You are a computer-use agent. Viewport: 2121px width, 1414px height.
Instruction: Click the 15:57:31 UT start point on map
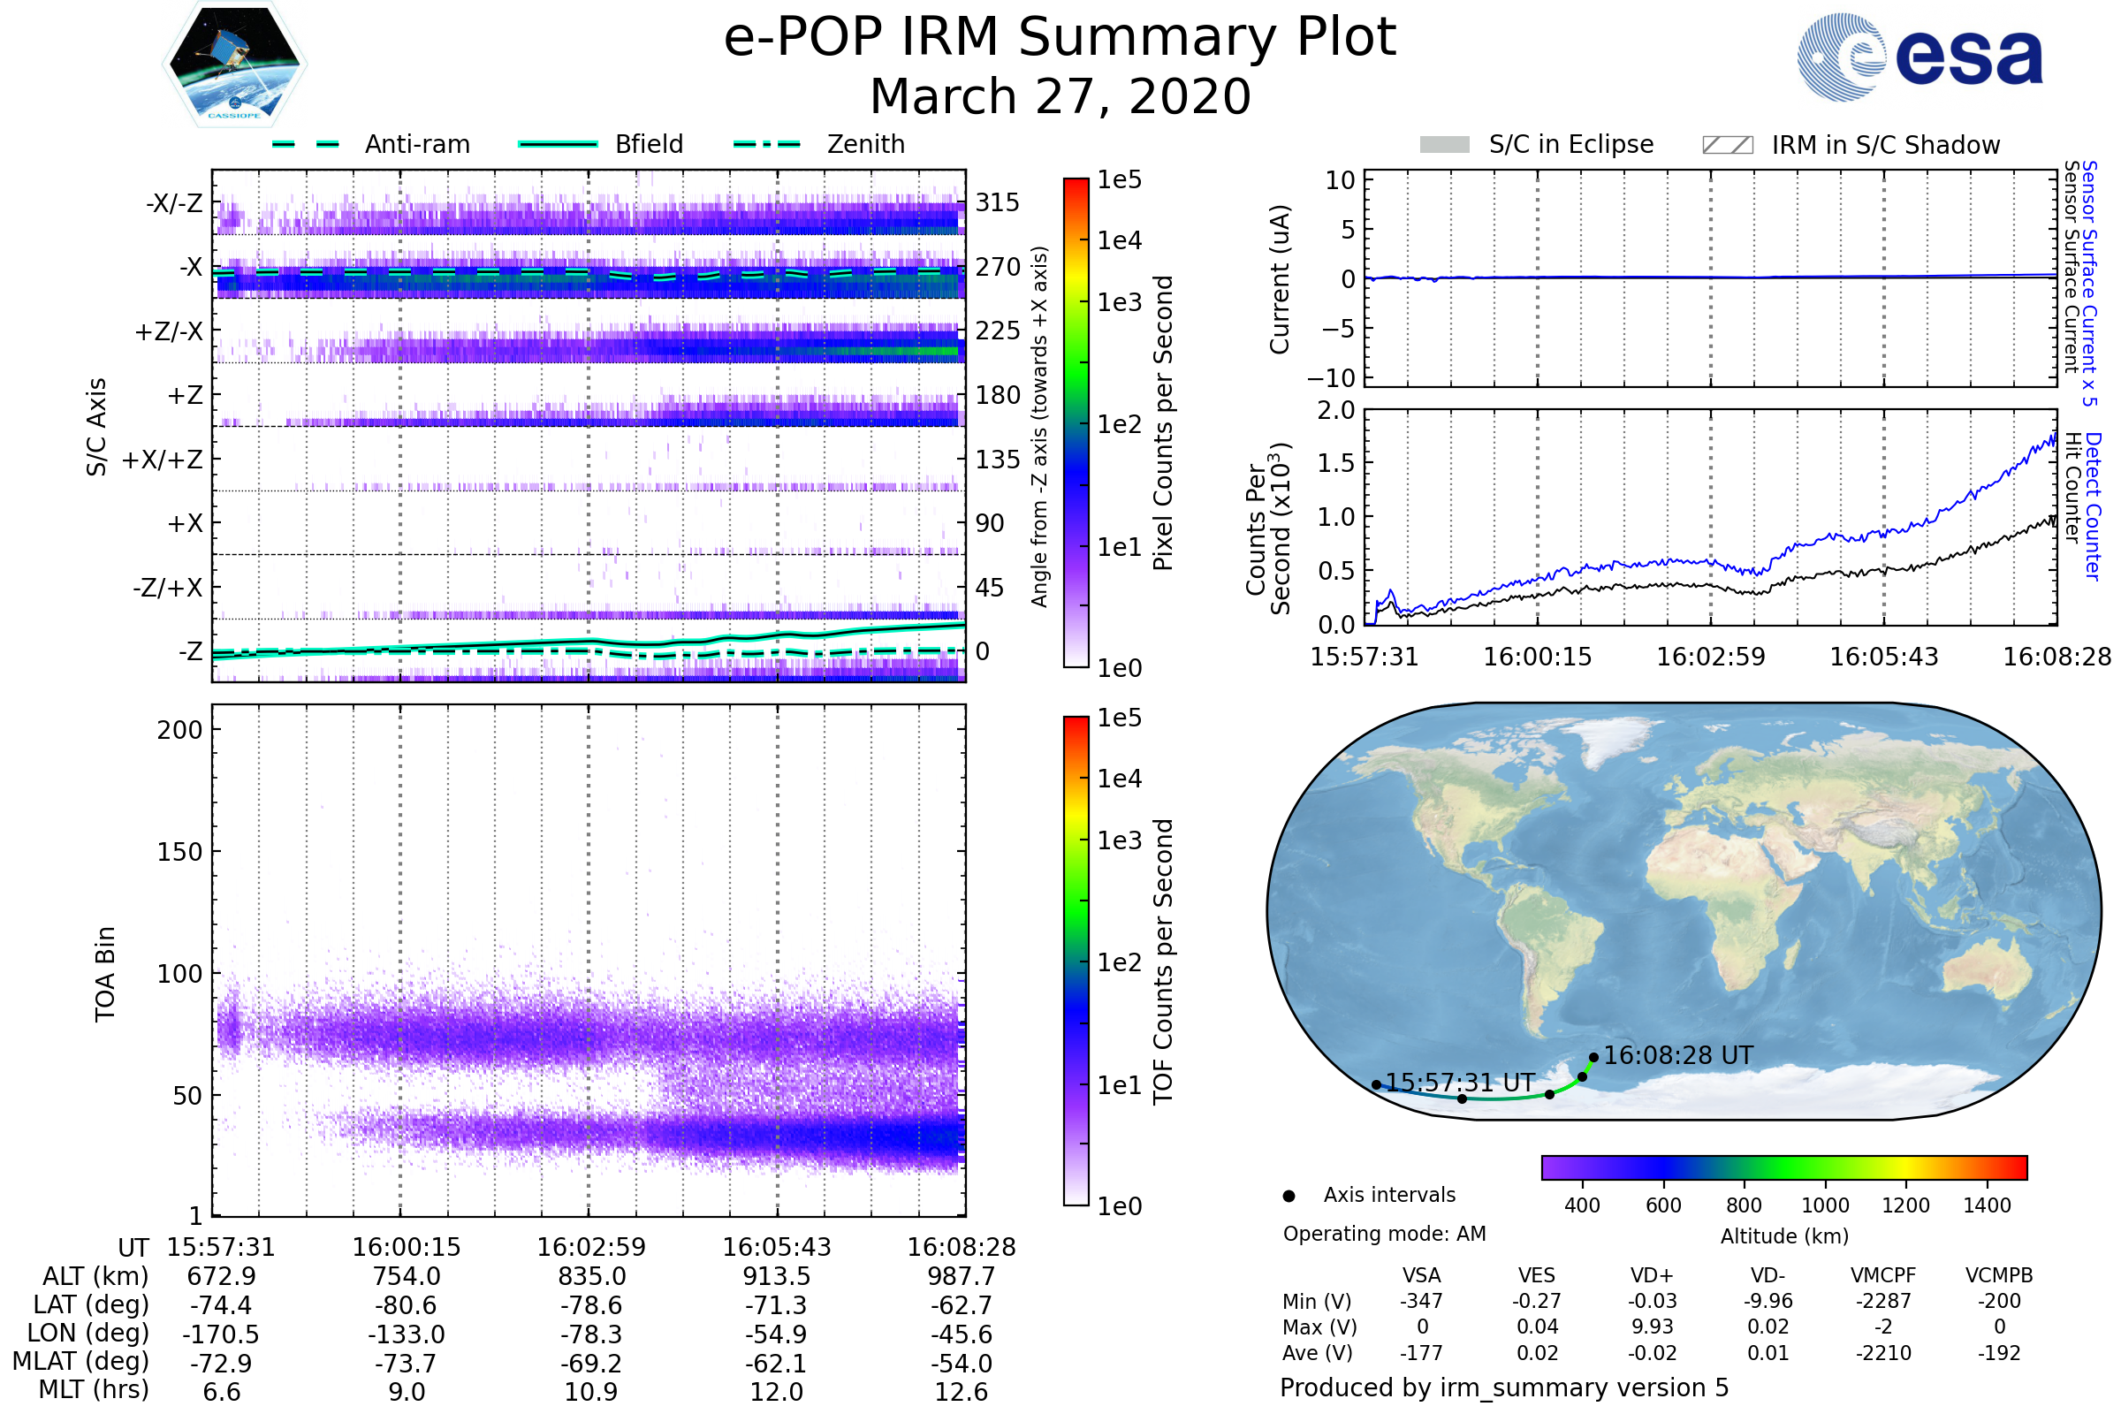pyautogui.click(x=1376, y=1085)
